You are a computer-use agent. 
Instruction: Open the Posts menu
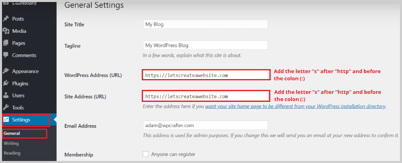[x=18, y=19]
